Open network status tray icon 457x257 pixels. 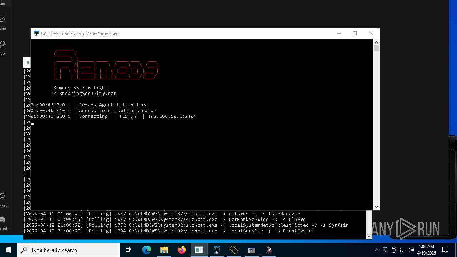tap(402, 250)
